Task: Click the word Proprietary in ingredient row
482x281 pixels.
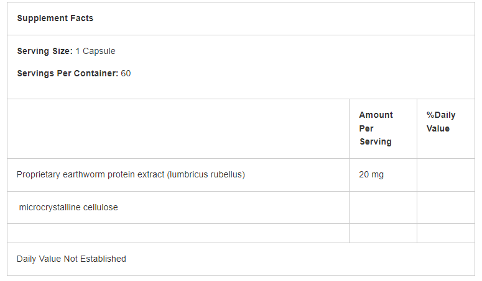Action: (39, 174)
